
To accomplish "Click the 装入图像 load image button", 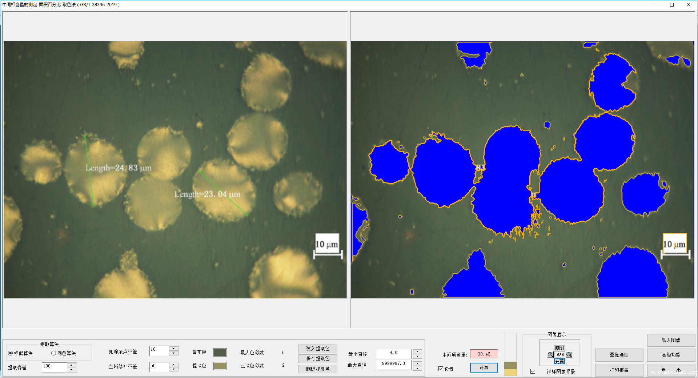I will pos(671,340).
